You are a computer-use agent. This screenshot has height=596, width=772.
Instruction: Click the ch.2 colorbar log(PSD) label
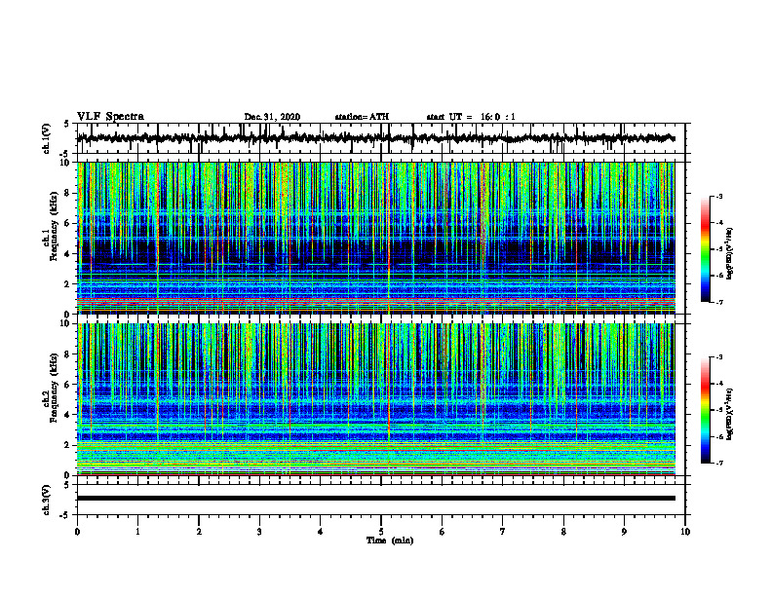tap(730, 415)
